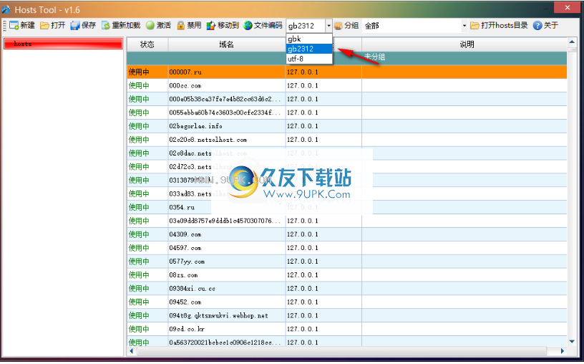Select the 02c20c8.netsolhost.com domain
The image size is (584, 364).
226,140
